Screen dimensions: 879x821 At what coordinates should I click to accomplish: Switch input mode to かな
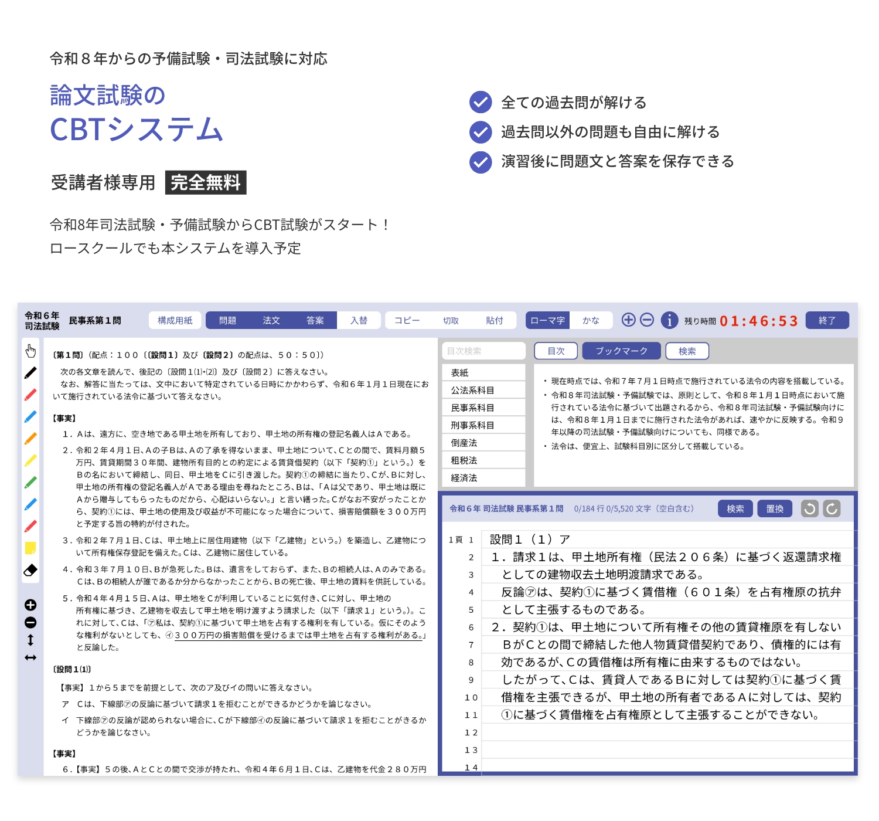pos(591,320)
